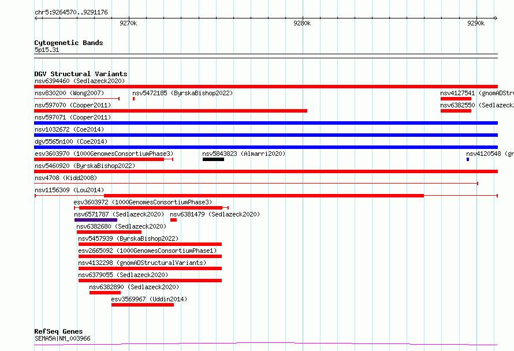Click nsv6382680 (Sedlazeck2020) label
Viewport: 514px width, 351px height.
pos(121,226)
